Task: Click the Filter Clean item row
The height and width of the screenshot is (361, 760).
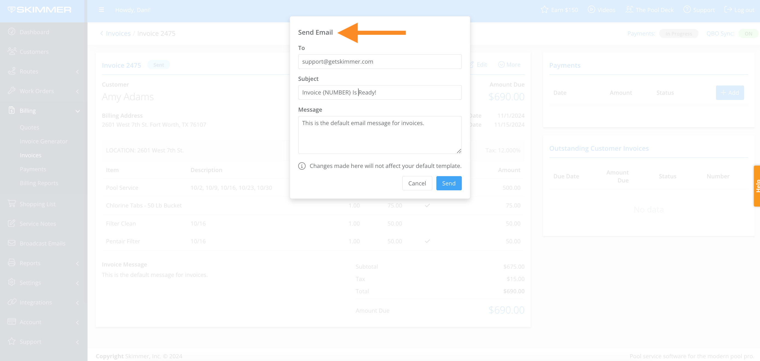Action: 313,223
